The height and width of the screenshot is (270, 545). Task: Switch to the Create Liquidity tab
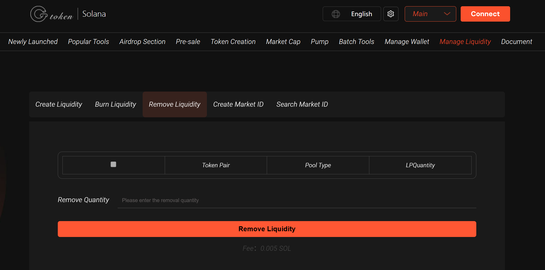[x=59, y=104]
